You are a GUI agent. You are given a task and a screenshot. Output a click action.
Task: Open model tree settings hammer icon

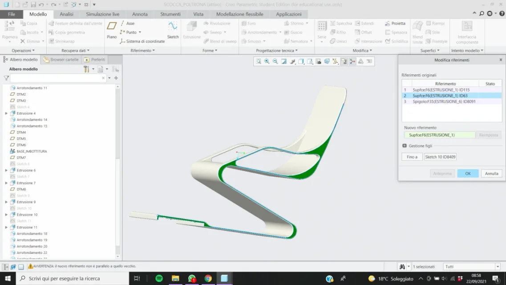coord(86,69)
